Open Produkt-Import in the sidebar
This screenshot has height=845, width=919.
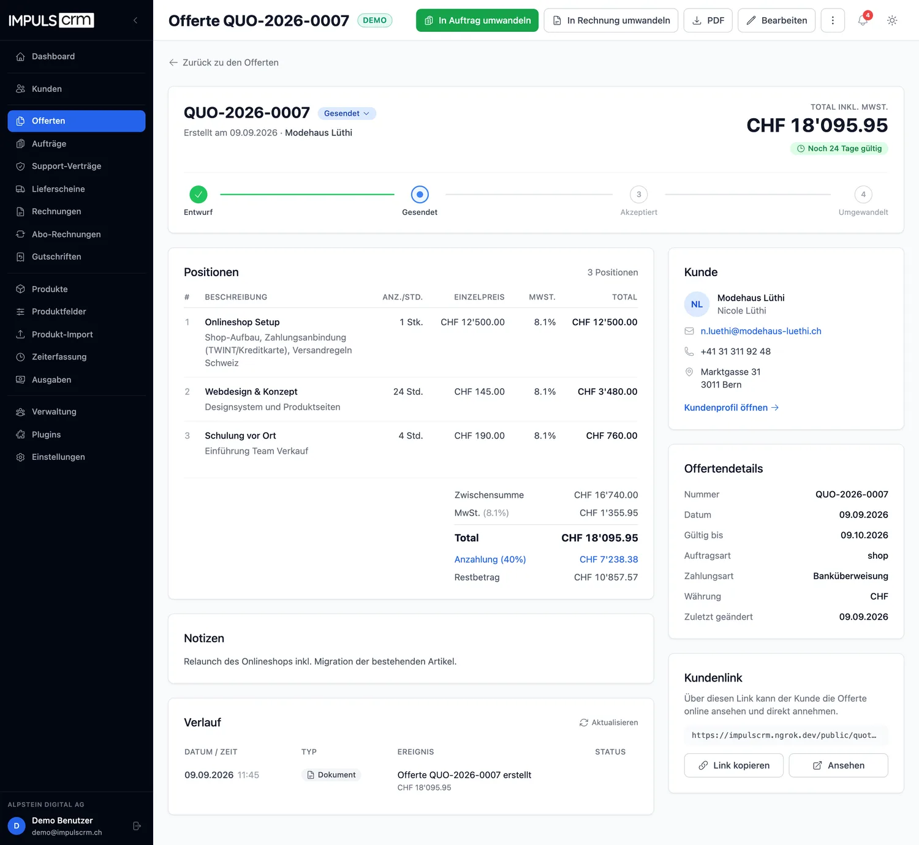(x=77, y=334)
